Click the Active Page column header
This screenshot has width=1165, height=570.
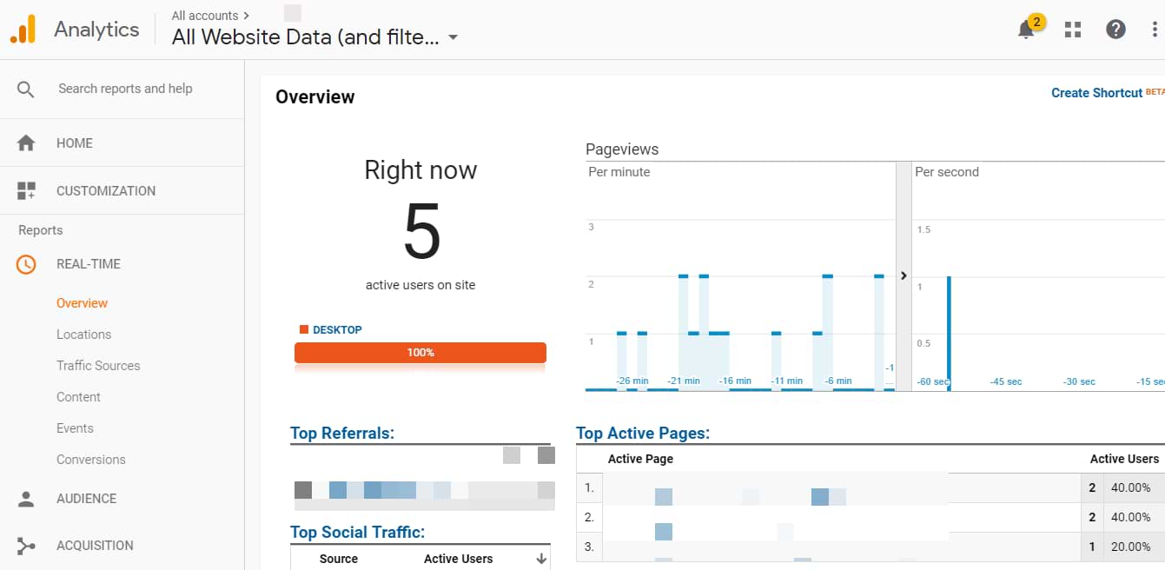point(640,459)
